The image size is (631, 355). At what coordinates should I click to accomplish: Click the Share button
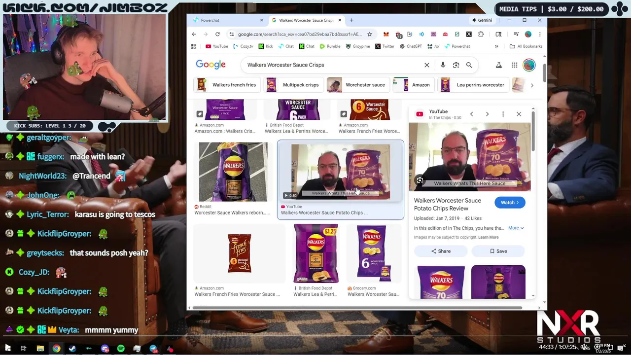[x=441, y=251]
